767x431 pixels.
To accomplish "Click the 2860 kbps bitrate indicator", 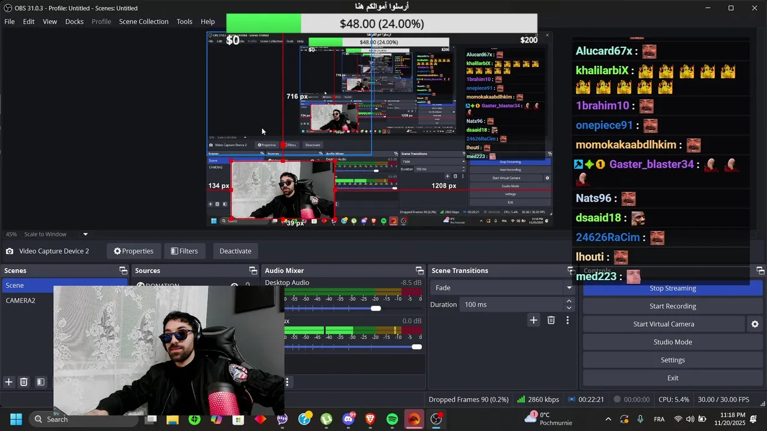I will click(x=538, y=399).
